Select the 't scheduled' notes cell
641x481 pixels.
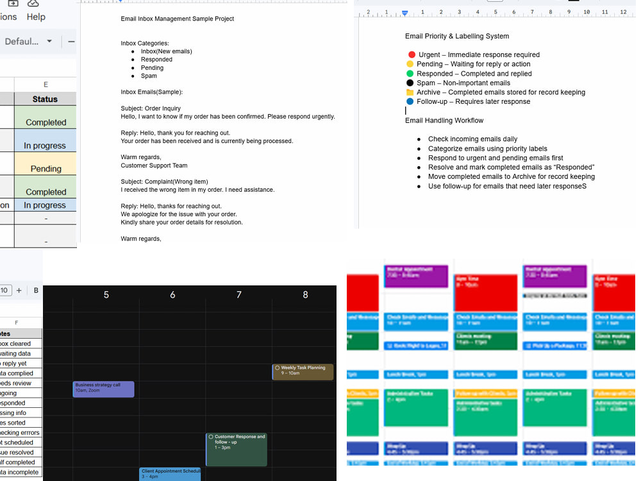click(x=21, y=442)
